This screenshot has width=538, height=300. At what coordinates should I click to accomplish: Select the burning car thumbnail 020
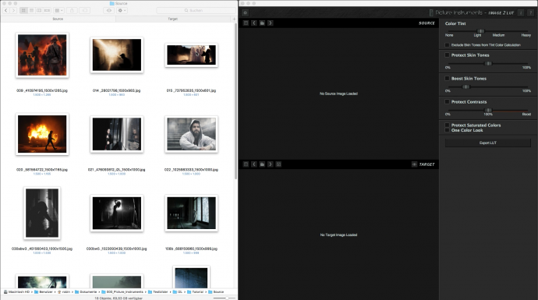point(42,134)
